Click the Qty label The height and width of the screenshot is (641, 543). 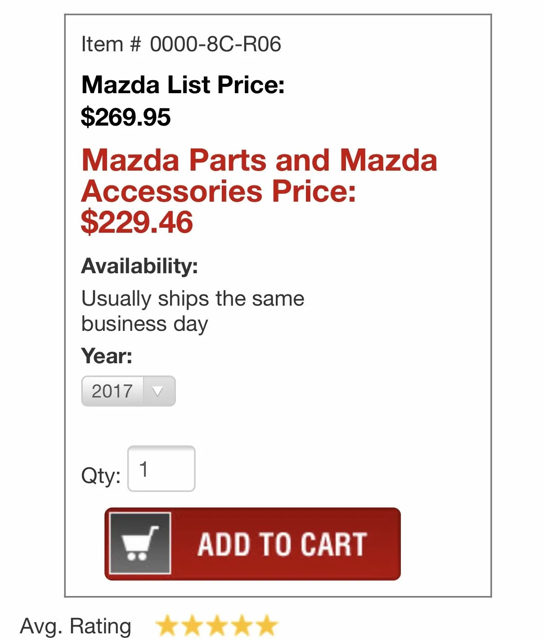101,475
